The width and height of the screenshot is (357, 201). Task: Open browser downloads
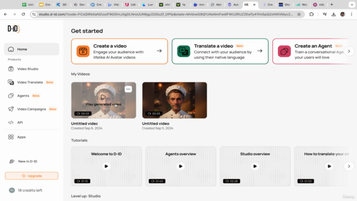click(x=334, y=15)
